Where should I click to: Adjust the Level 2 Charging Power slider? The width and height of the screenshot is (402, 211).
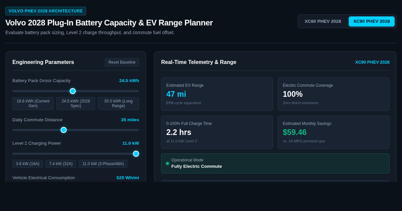pyautogui.click(x=76, y=154)
